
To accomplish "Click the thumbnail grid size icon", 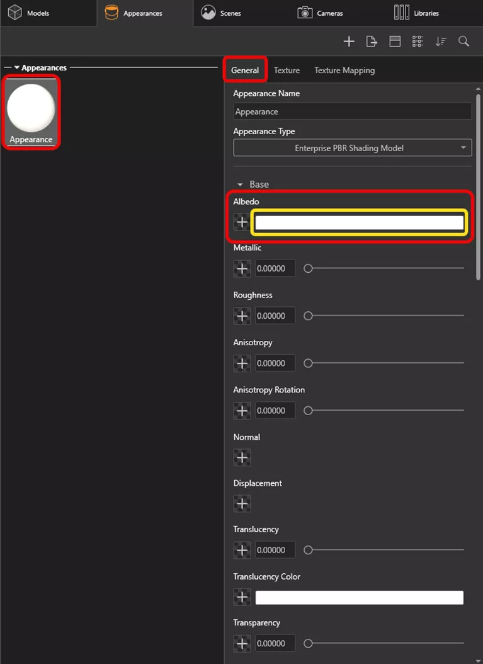I will point(418,42).
